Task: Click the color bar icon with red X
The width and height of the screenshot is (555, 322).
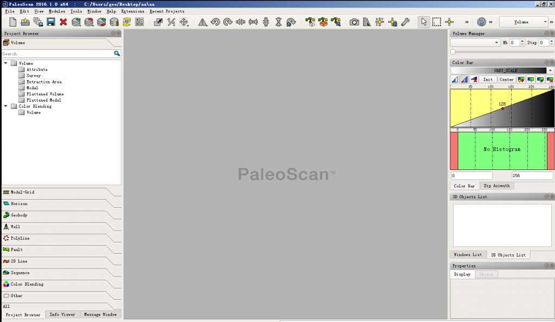Action: coord(550,80)
